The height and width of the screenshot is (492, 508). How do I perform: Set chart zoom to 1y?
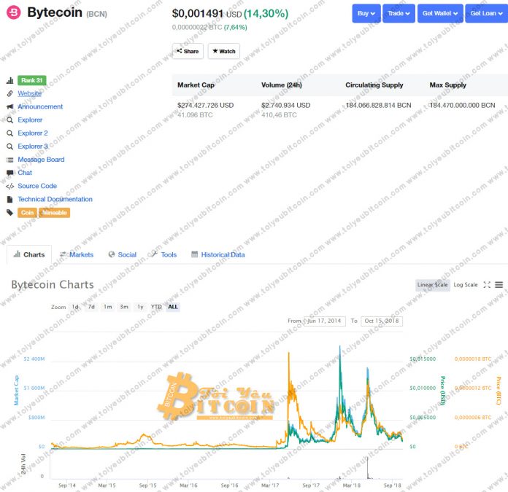tap(140, 307)
